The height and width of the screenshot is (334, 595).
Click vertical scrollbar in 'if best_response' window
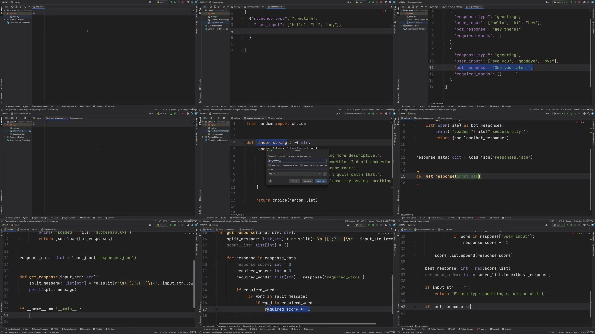(591, 305)
